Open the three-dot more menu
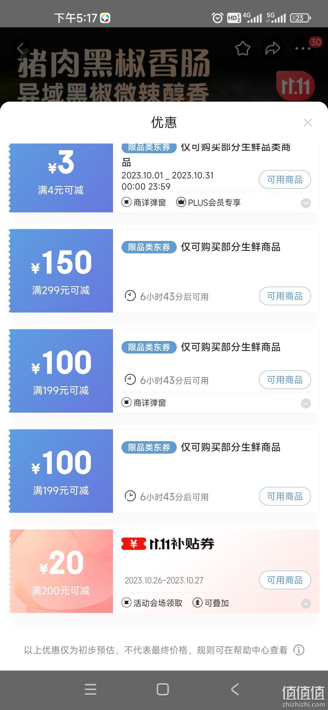The width and height of the screenshot is (328, 710). tap(303, 49)
